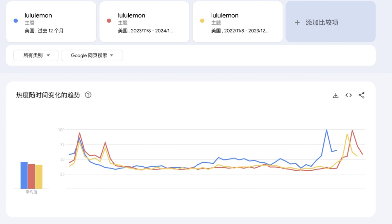392x224 pixels.
Task: Click the blue average bar
Action: click(24, 175)
